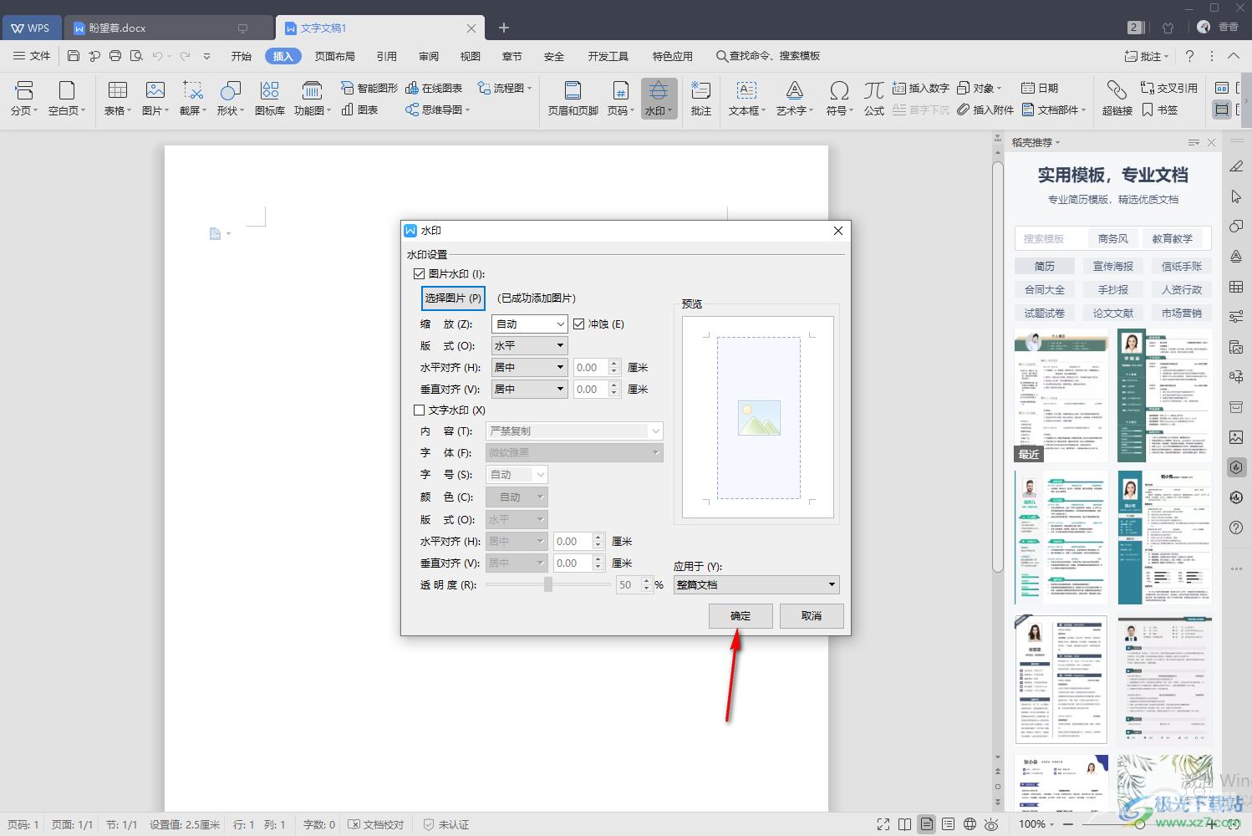
Task: Open the File (文件) menu
Action: (32, 56)
